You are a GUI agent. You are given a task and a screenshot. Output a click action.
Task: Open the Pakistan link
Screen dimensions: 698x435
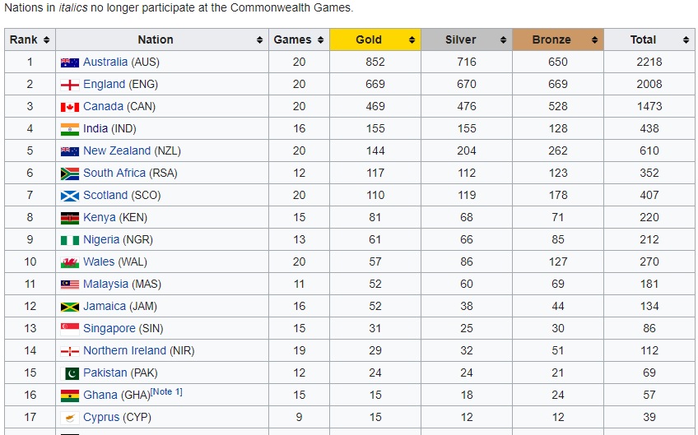[105, 373]
